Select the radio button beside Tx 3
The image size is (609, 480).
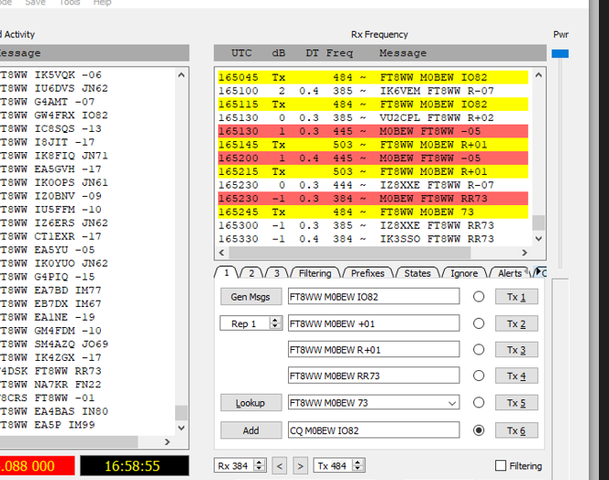[x=479, y=350]
